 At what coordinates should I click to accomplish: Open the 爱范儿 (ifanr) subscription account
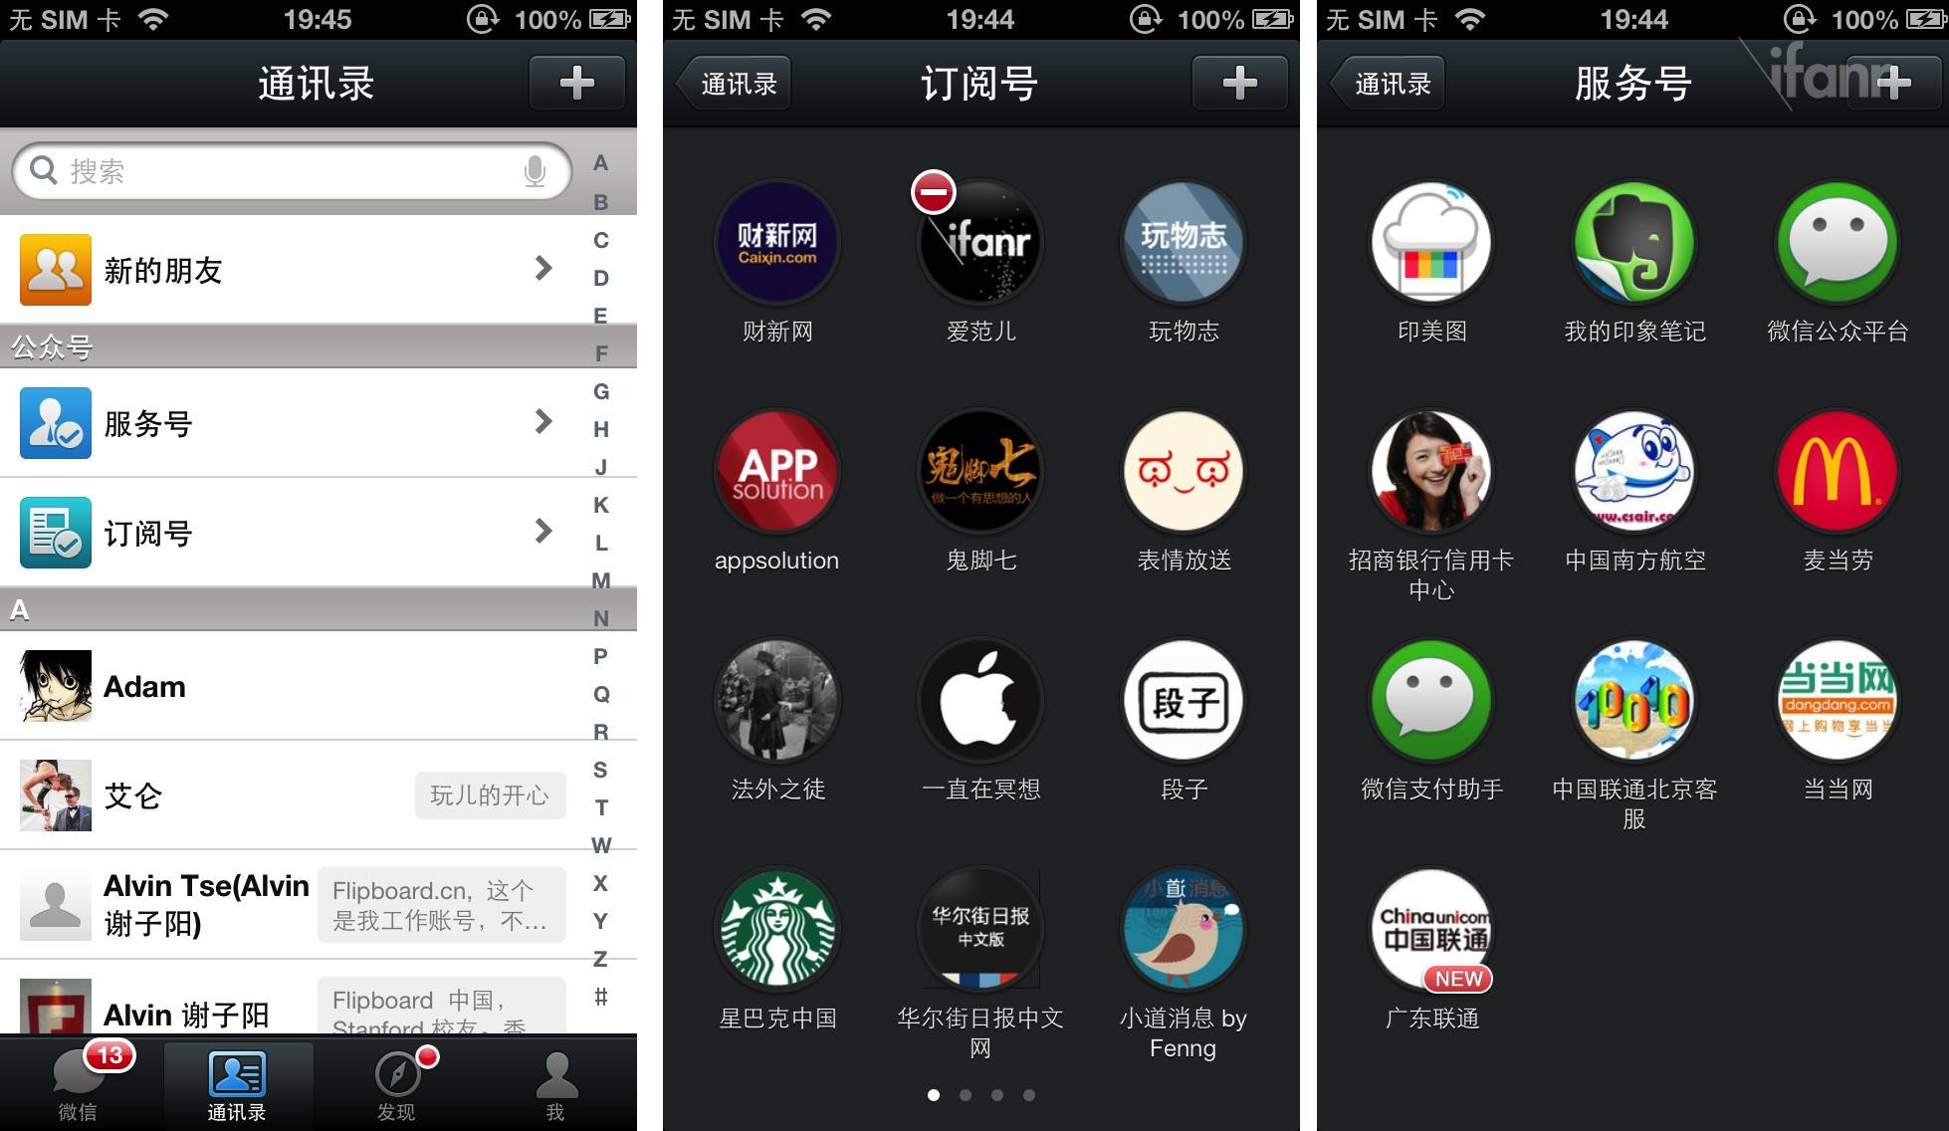(974, 256)
